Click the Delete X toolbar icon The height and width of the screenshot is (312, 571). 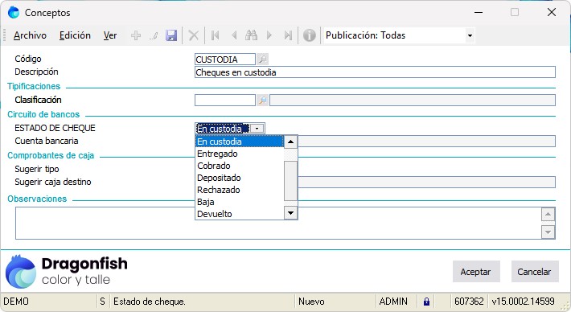point(193,35)
